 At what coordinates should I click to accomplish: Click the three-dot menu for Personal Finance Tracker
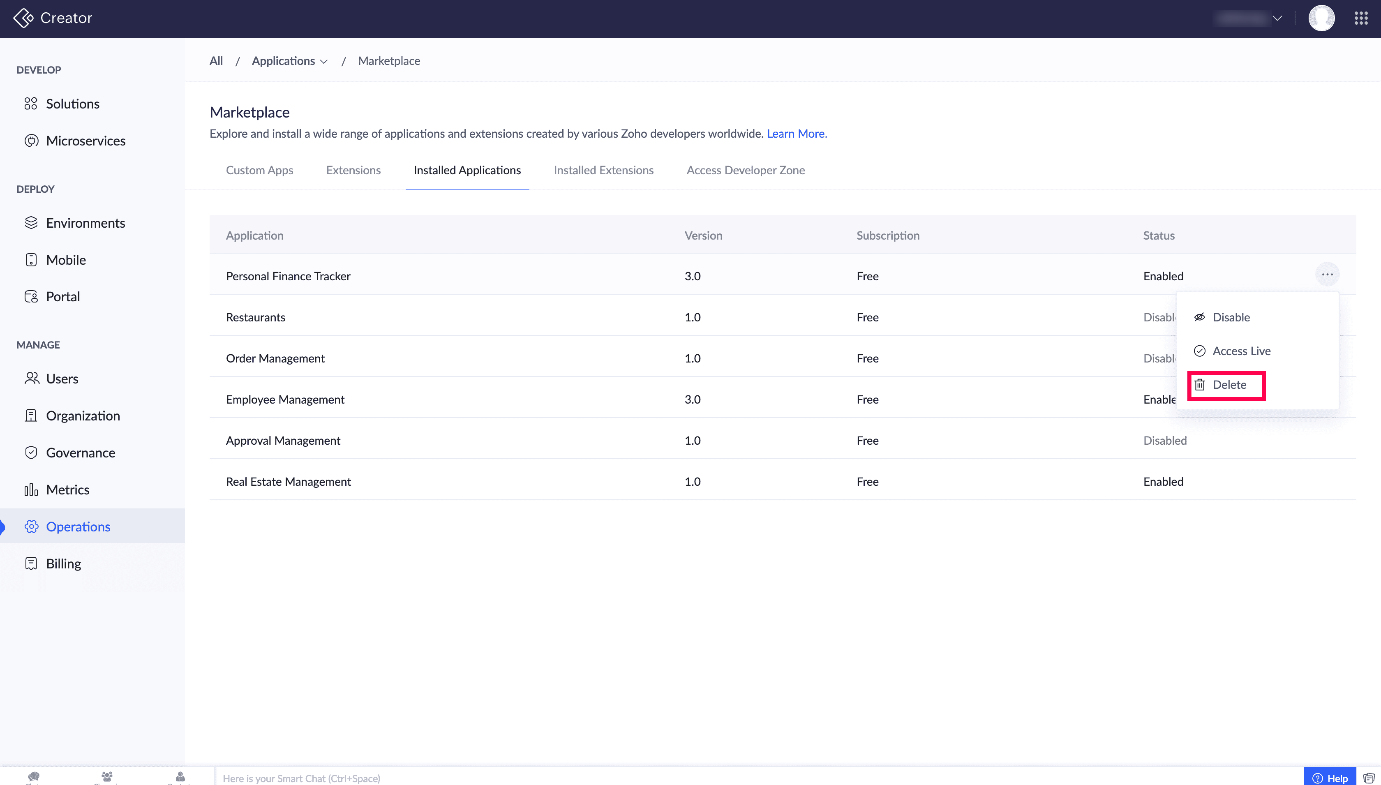1327,275
